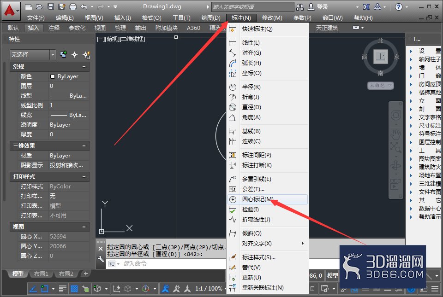Viewport: 443px width, 297px height.
Task: Click the command line input field
Action: (167, 264)
